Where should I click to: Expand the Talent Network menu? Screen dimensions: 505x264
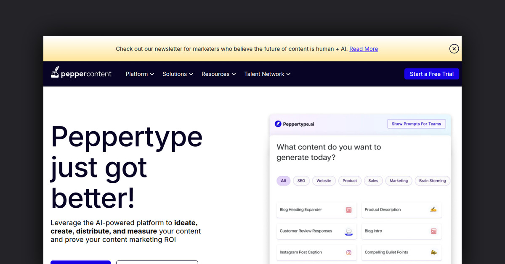pos(267,74)
